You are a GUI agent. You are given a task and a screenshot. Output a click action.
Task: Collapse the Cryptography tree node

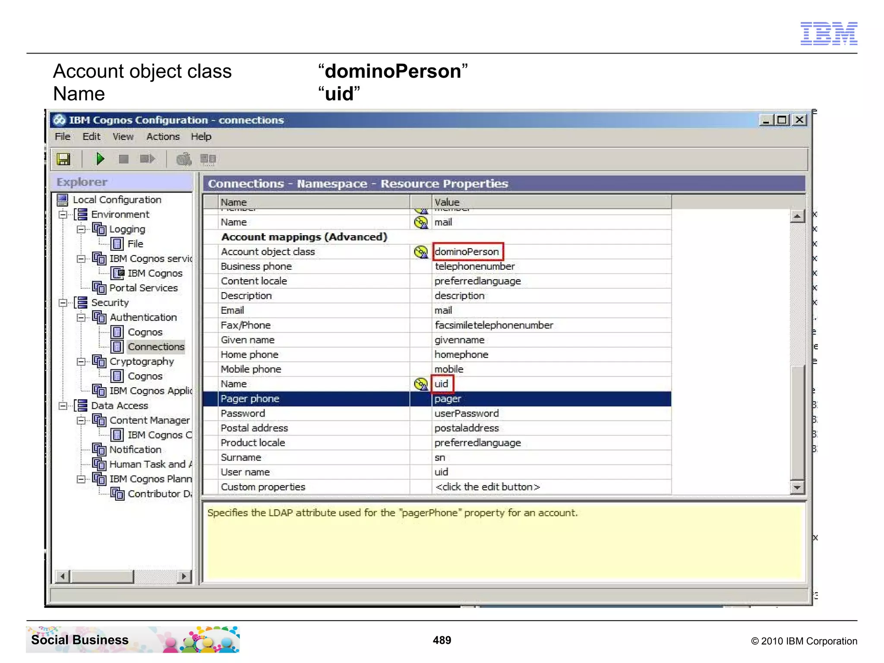point(81,361)
